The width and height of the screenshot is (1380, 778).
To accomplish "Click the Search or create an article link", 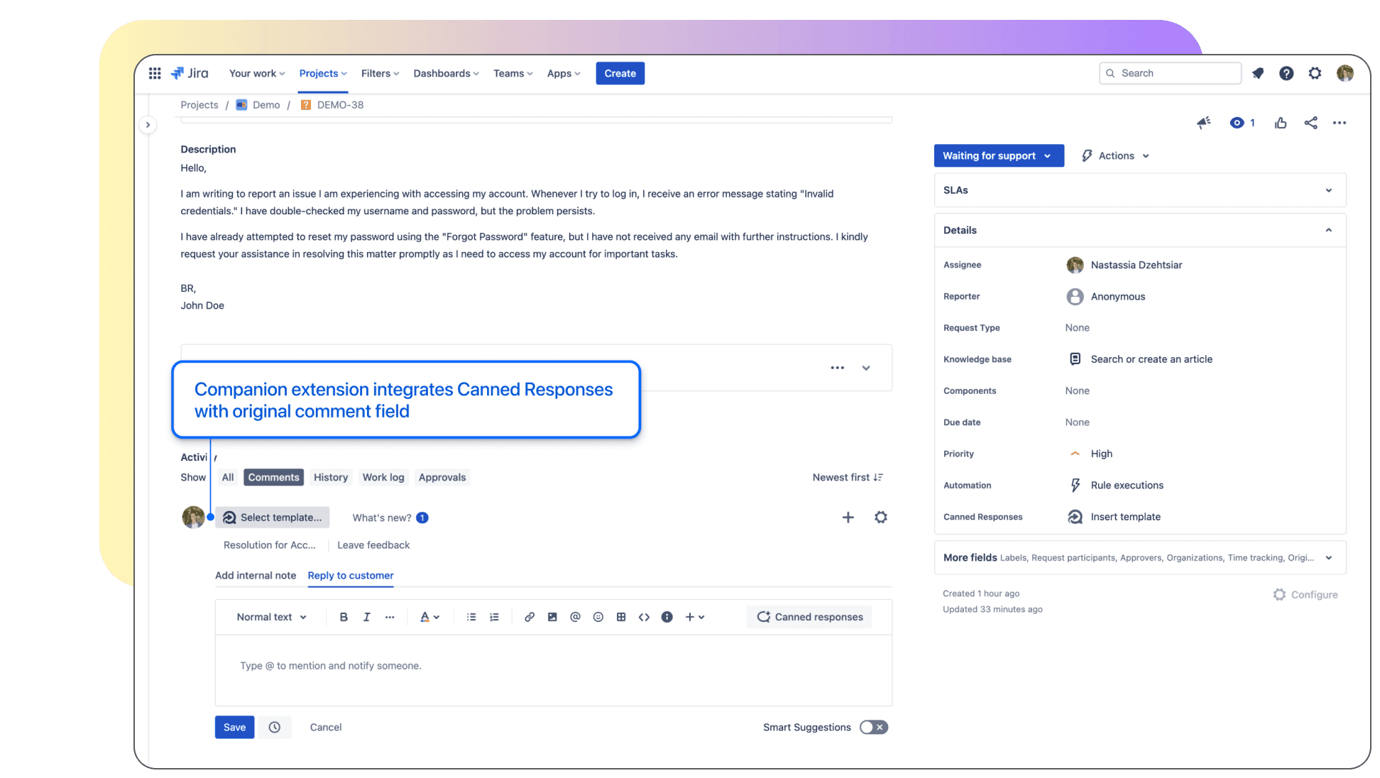I will [1151, 358].
